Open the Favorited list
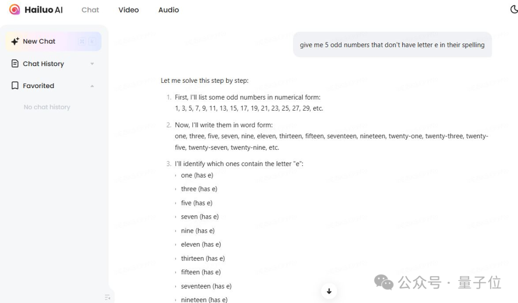This screenshot has width=518, height=303. coord(38,86)
